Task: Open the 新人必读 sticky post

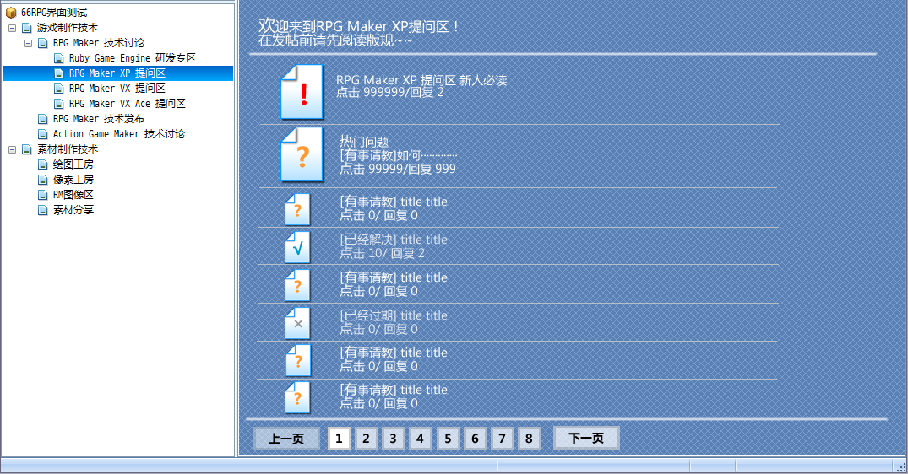Action: point(421,80)
